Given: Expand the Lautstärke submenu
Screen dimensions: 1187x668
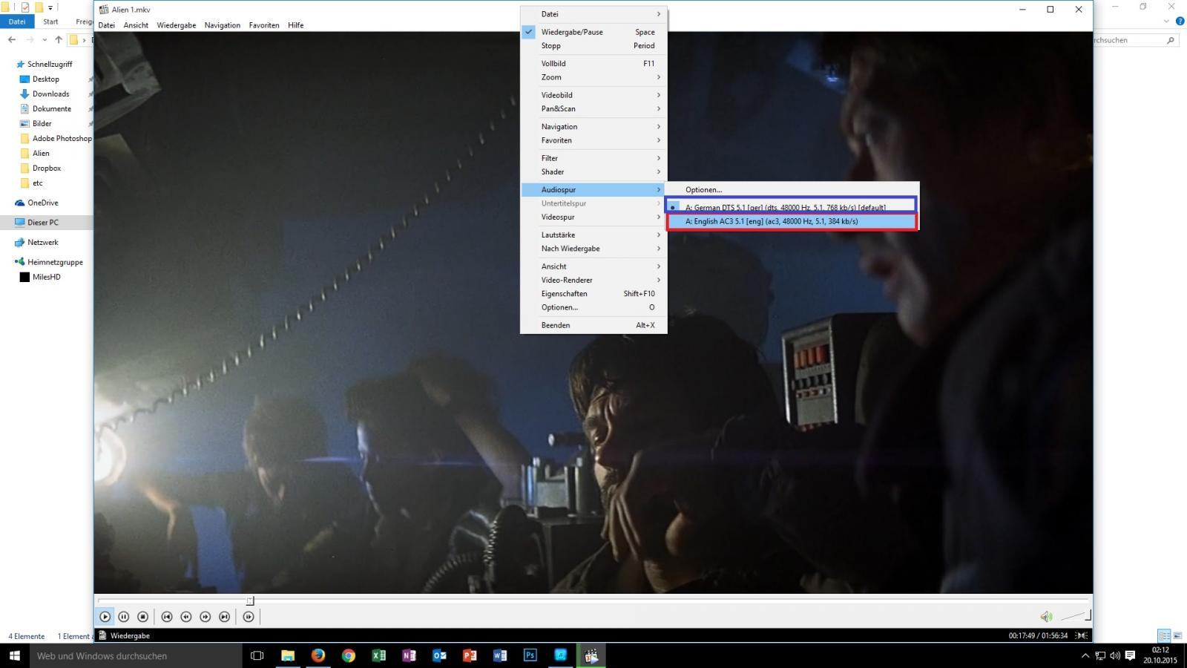Looking at the screenshot, I should (x=593, y=235).
